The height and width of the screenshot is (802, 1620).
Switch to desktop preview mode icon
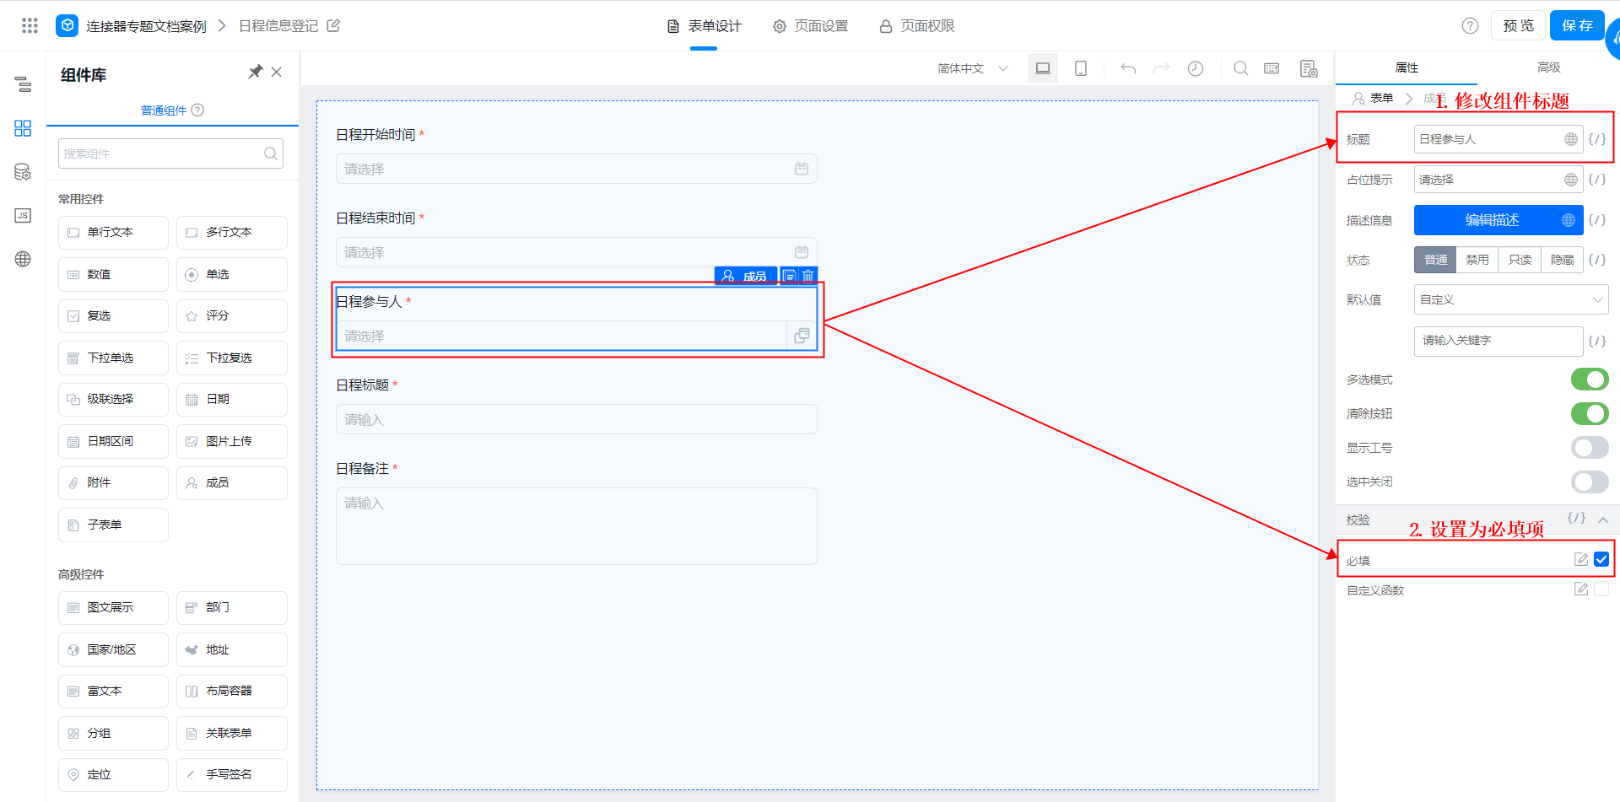point(1043,68)
